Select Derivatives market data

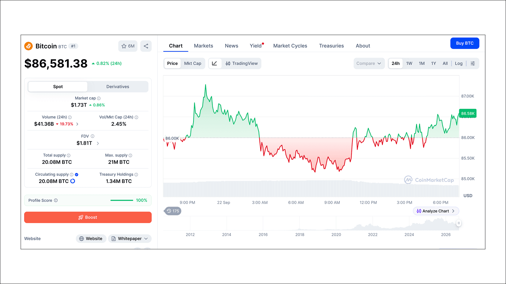click(x=118, y=87)
